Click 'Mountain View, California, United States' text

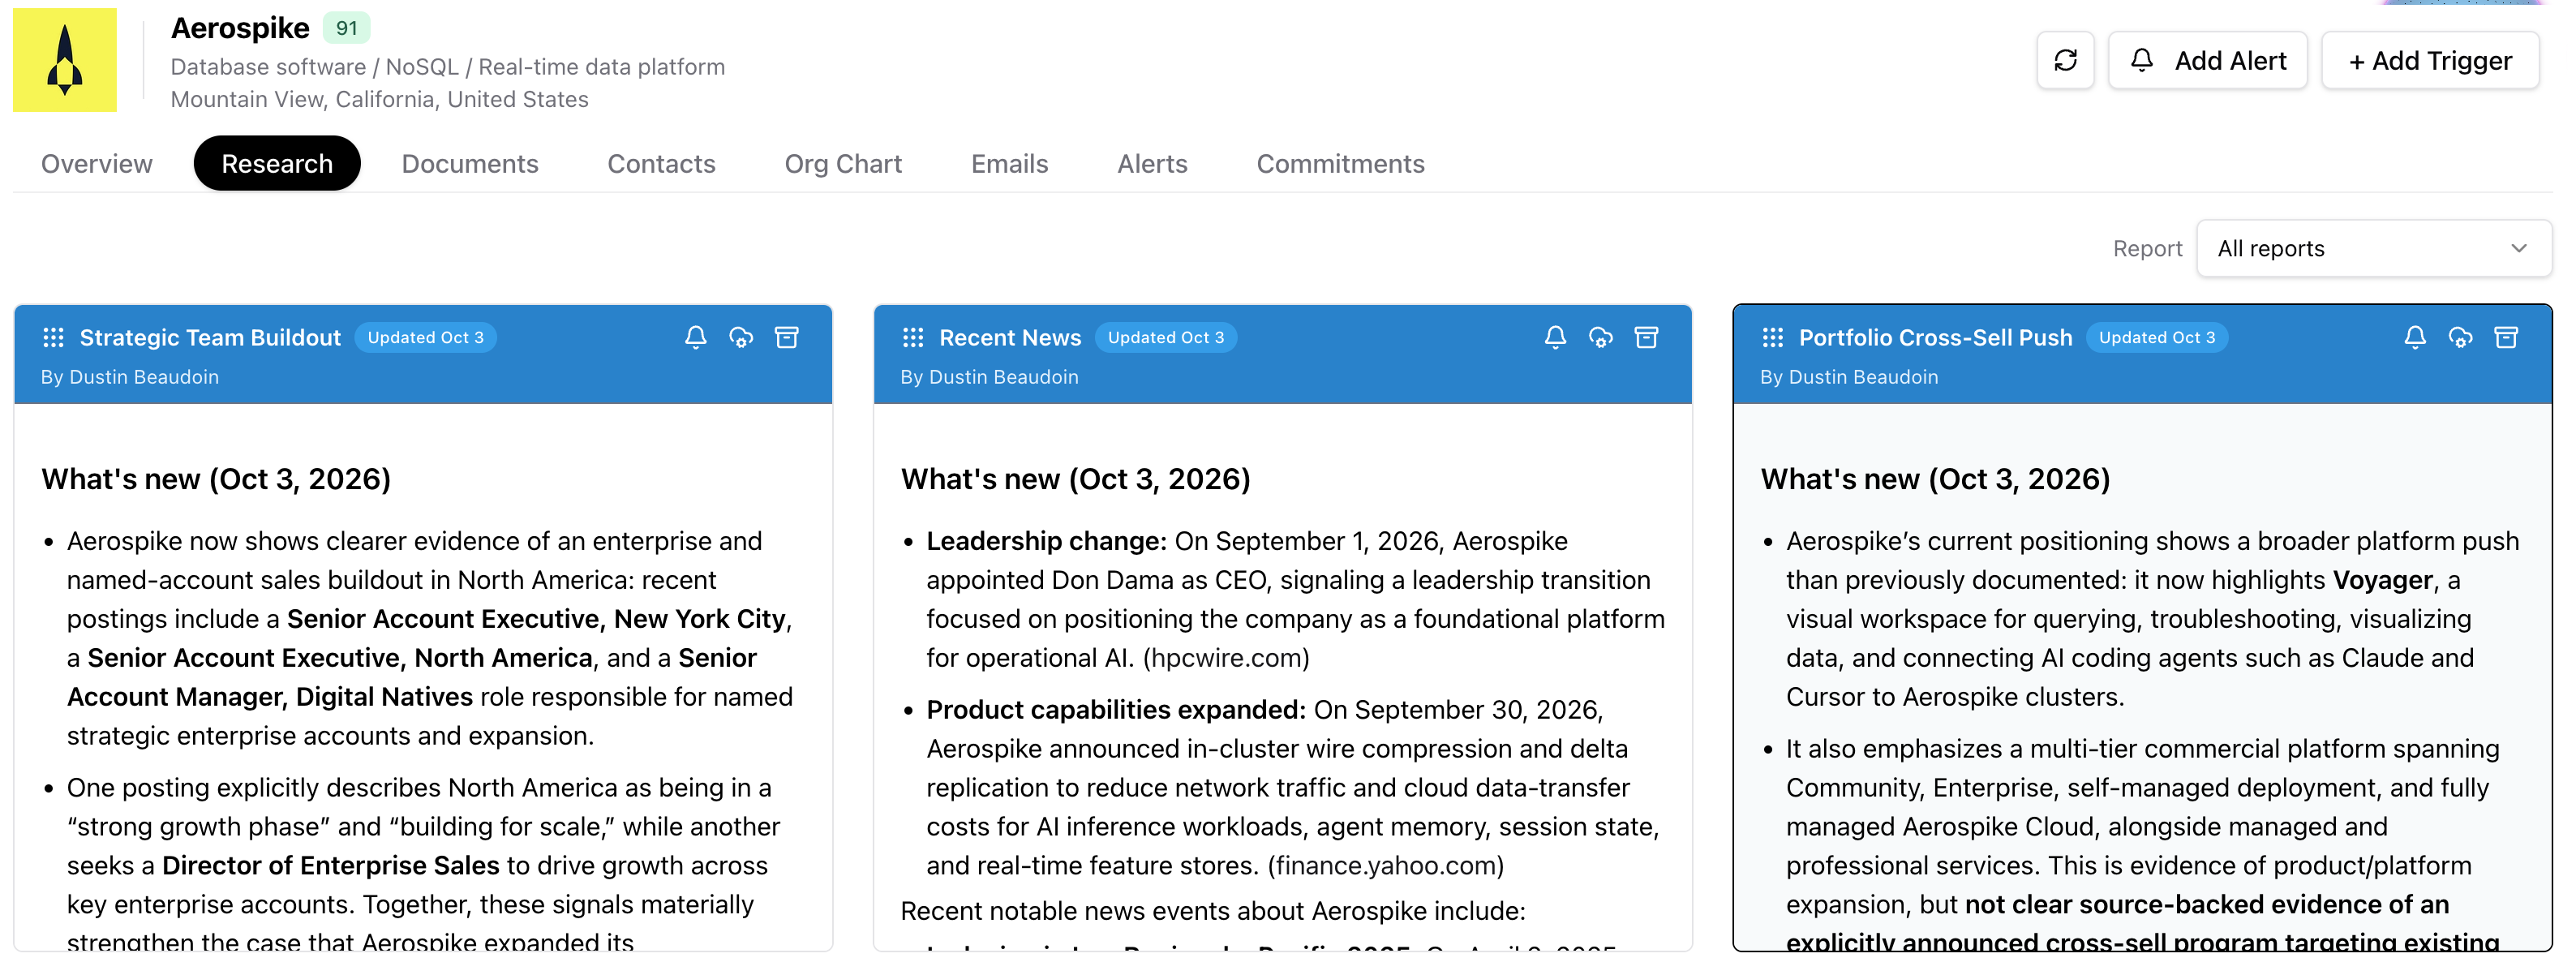(x=380, y=99)
